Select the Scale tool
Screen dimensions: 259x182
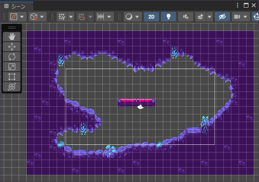[12, 67]
